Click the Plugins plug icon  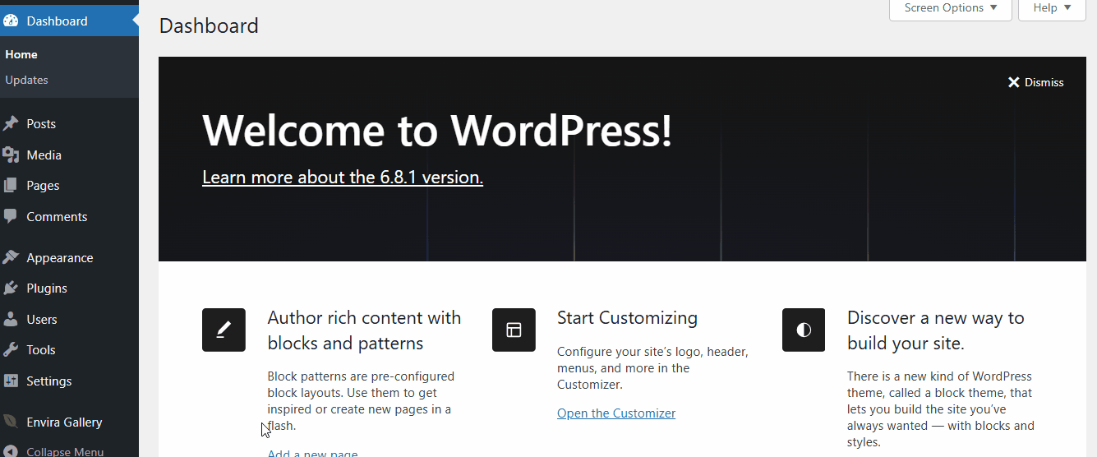[11, 289]
